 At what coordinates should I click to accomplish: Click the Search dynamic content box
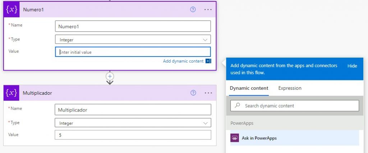[298, 106]
